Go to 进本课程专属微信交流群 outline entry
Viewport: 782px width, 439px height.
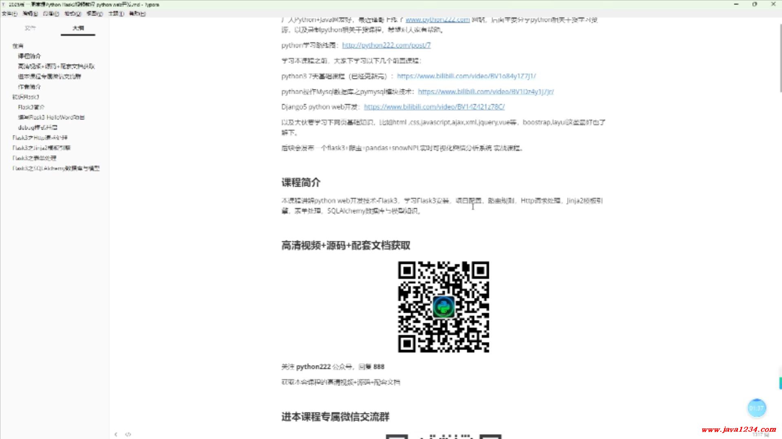(x=49, y=76)
